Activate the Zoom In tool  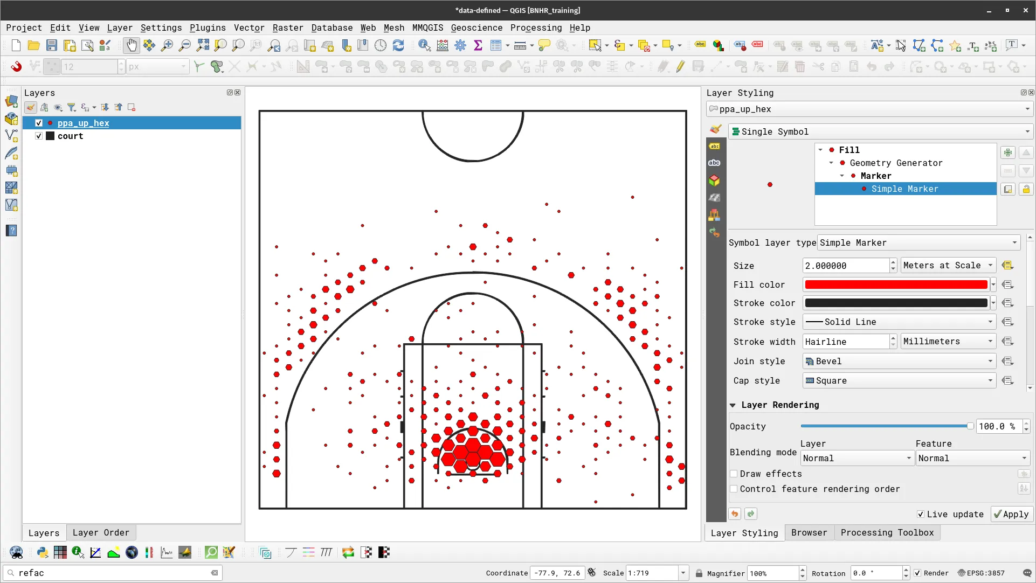[167, 45]
